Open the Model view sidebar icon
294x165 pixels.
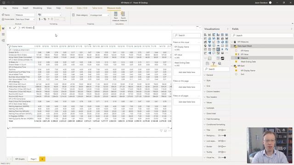tap(3, 40)
